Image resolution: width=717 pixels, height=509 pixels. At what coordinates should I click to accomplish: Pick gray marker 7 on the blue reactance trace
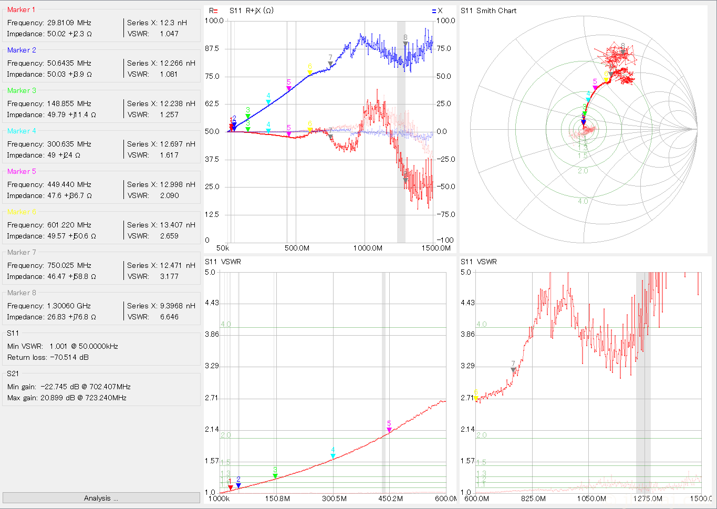point(330,64)
